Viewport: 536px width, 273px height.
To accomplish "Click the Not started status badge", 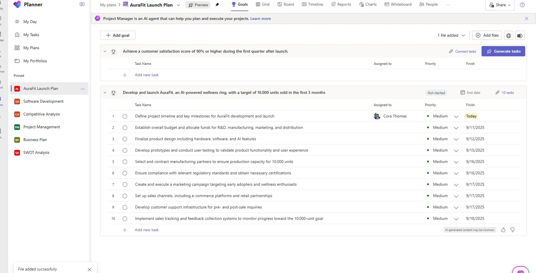I will click(x=436, y=93).
